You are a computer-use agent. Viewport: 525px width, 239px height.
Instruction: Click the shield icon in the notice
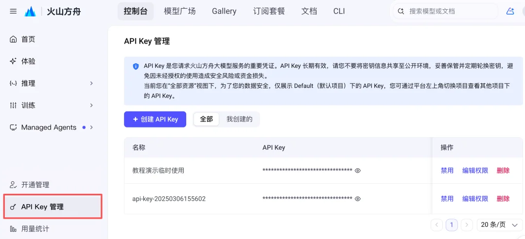pos(136,66)
